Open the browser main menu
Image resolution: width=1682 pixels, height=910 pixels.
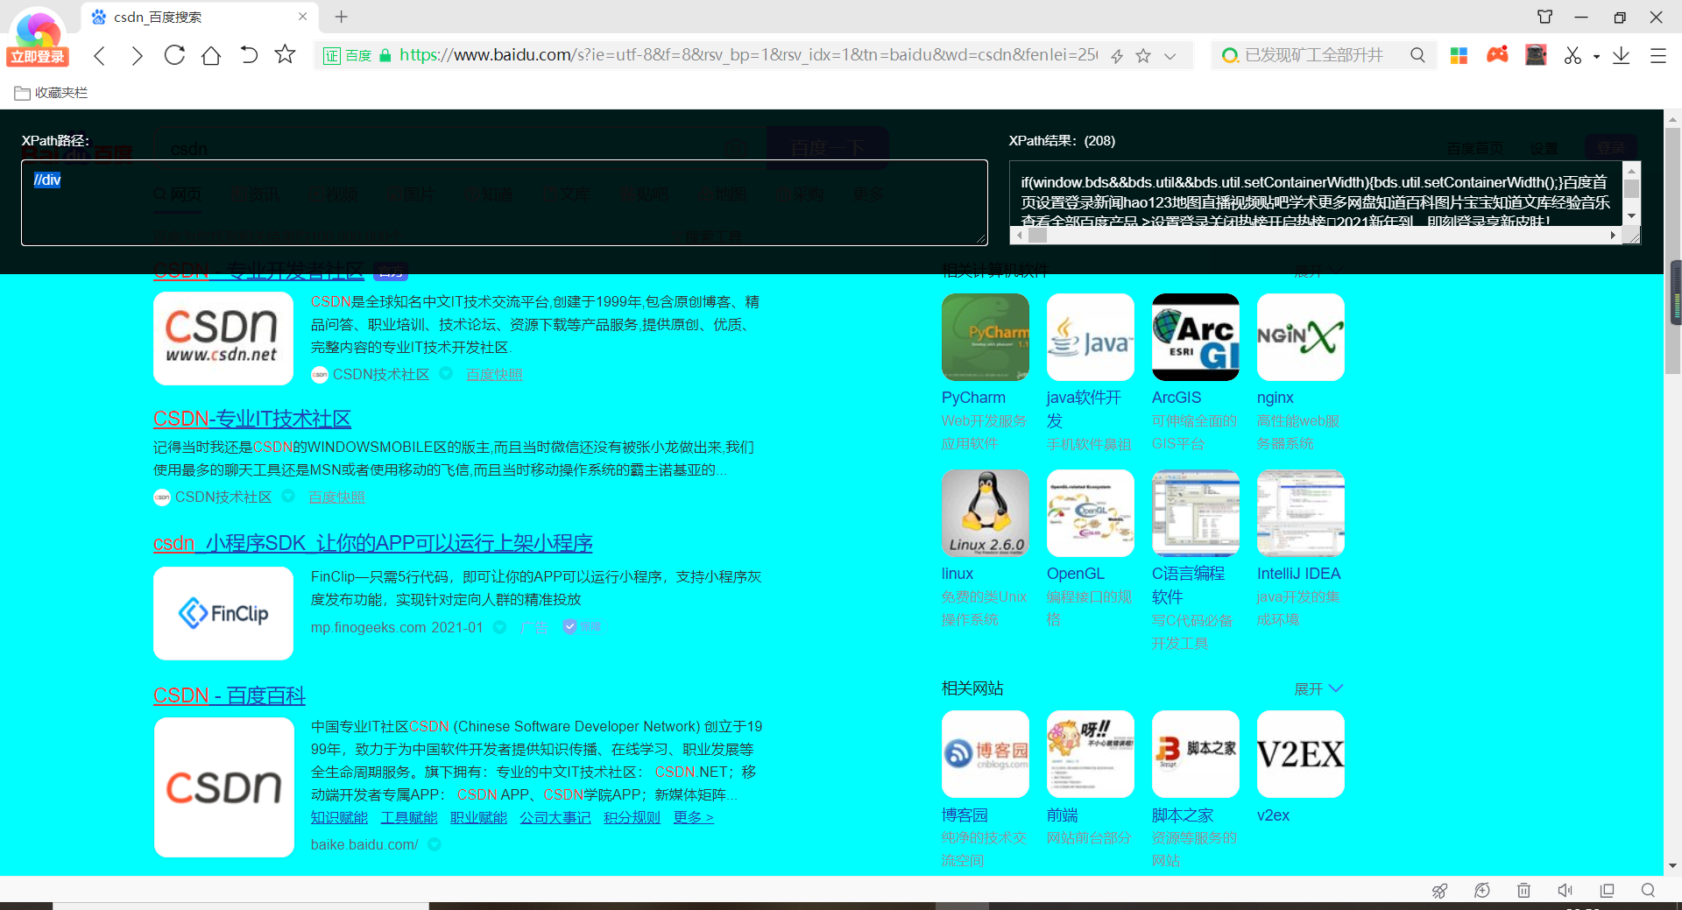tap(1657, 56)
